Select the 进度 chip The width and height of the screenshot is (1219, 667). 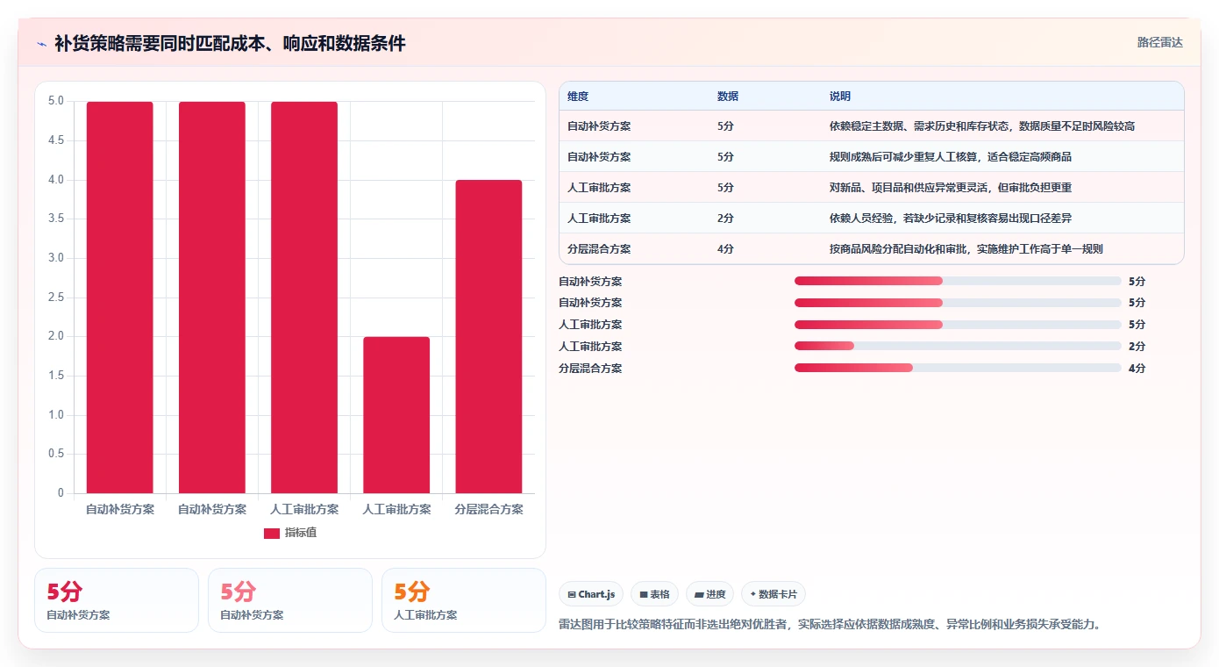(709, 594)
